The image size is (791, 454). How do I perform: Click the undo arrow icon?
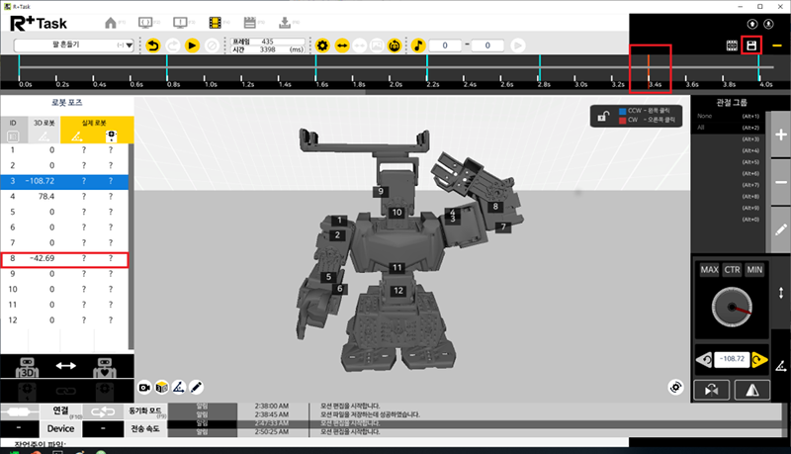pos(152,45)
